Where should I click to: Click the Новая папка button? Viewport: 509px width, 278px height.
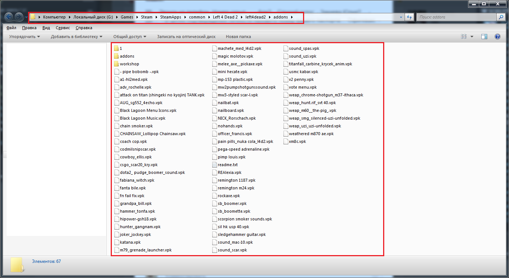(x=238, y=37)
